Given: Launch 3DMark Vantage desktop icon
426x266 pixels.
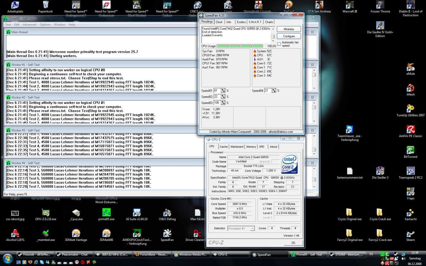Looking at the screenshot, I should (76, 235).
